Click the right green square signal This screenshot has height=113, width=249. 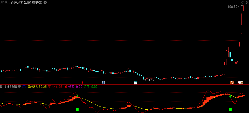[230, 109]
